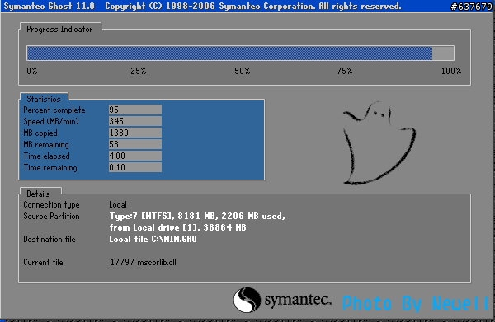Click the Speed field showing 345
The height and width of the screenshot is (322, 495).
[x=135, y=121]
